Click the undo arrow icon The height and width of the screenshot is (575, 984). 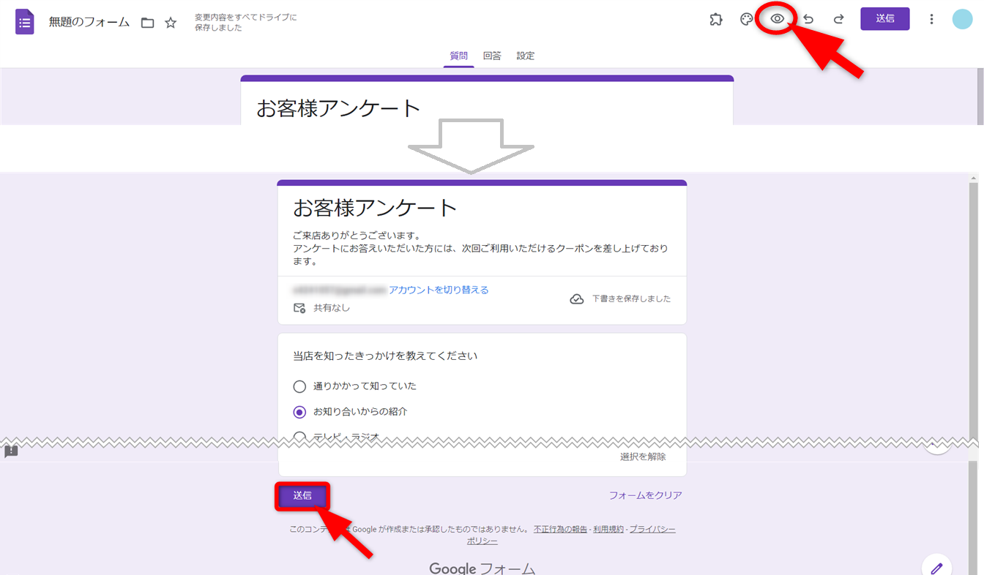[x=808, y=20]
